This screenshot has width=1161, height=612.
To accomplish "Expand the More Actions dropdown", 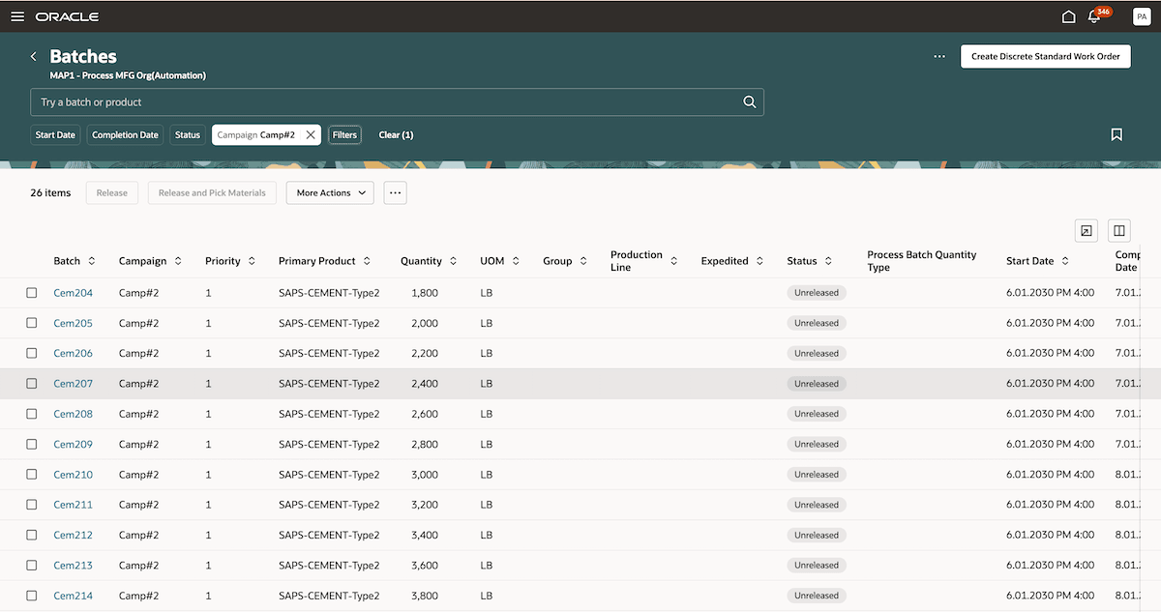I will (x=330, y=192).
